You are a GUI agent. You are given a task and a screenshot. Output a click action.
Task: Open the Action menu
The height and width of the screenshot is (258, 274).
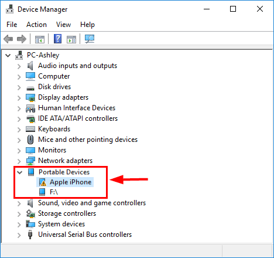click(36, 25)
